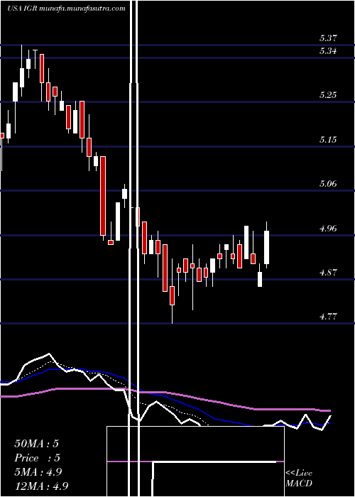355x497 pixels.
Task: Click the USA IGR munafa.munafasutra.com title
Action: tap(66, 9)
